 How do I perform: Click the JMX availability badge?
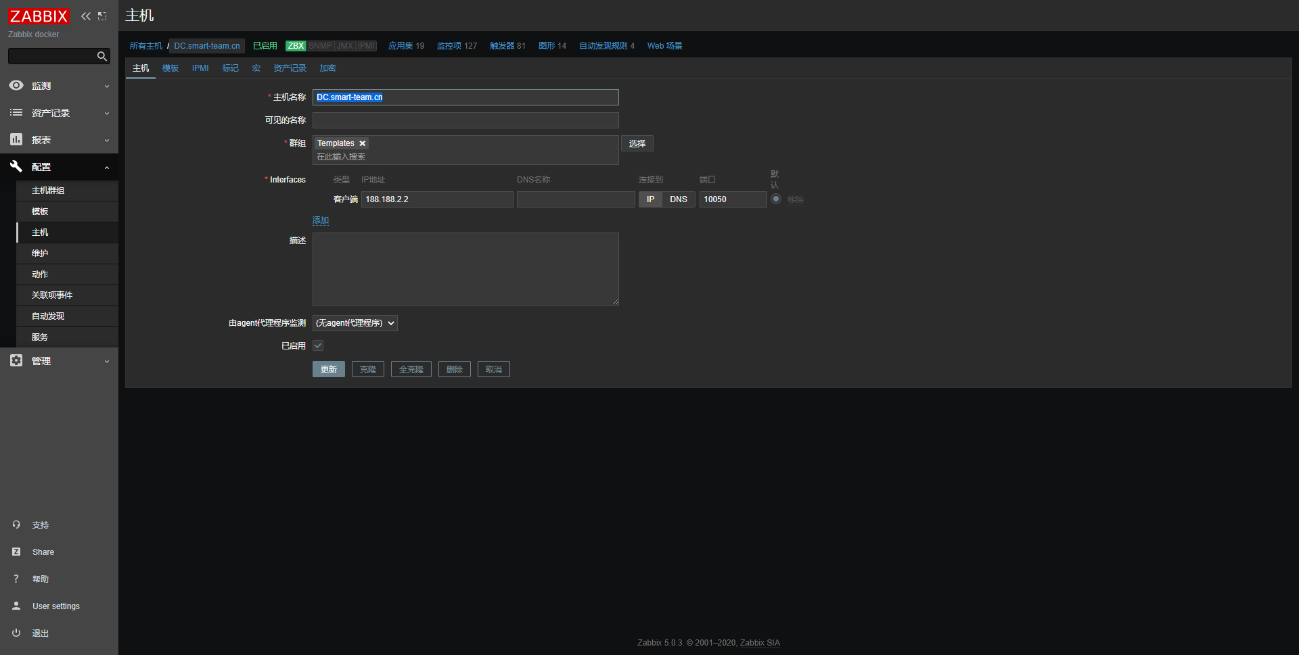345,46
